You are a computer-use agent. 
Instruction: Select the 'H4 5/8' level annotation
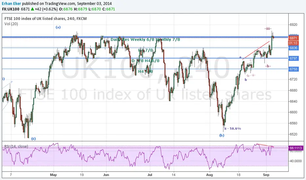coord(145,71)
